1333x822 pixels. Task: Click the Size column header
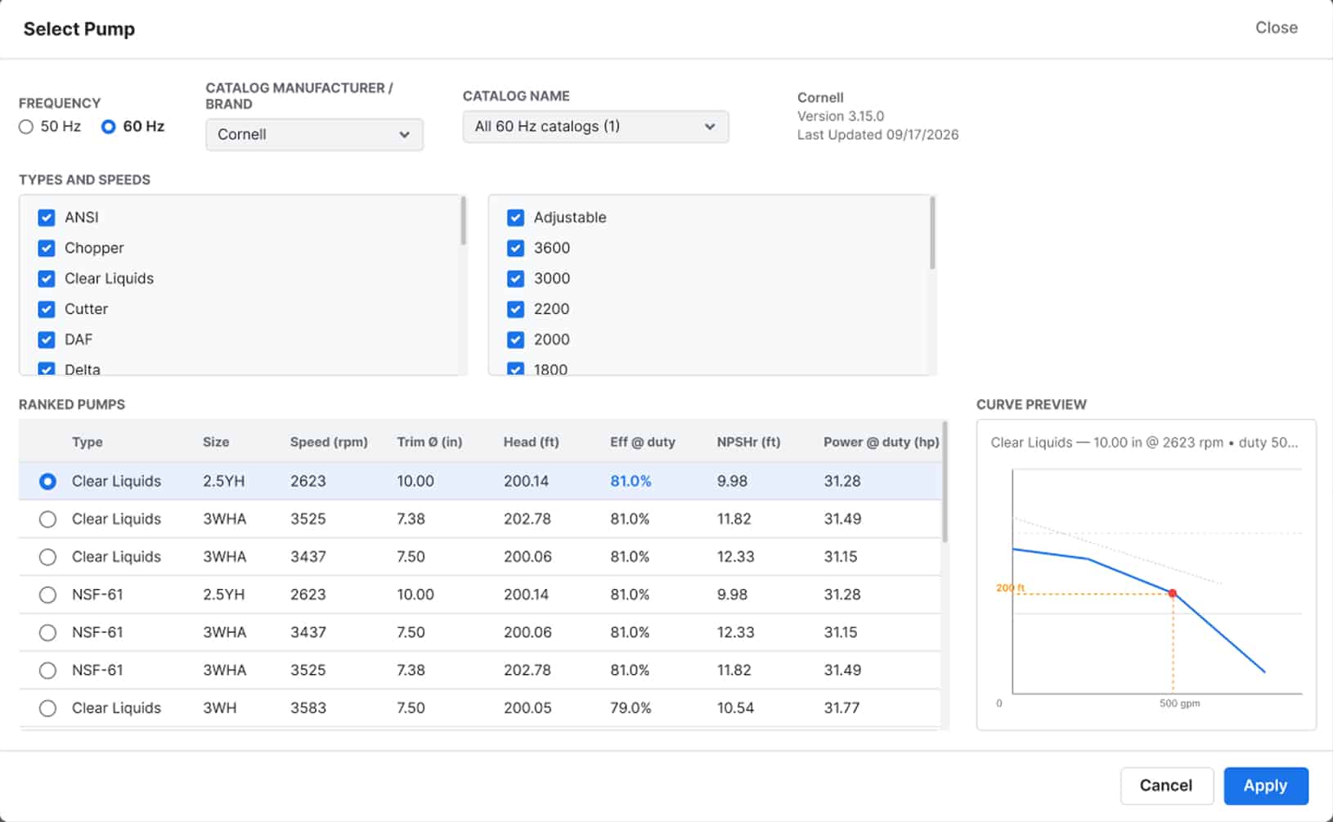pos(216,442)
